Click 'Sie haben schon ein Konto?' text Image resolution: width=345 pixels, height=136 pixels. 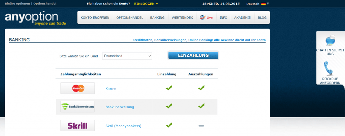[108, 4]
